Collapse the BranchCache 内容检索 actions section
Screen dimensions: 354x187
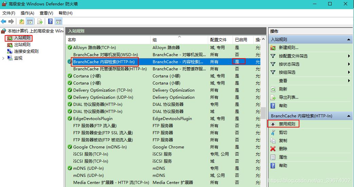point(349,116)
